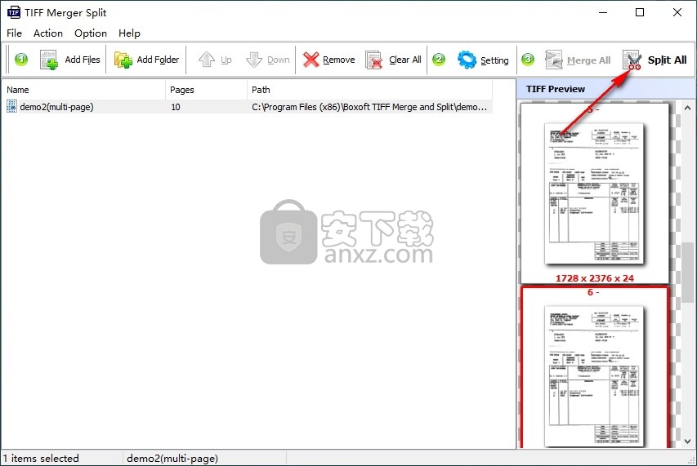The image size is (697, 466).
Task: Click the preview scrollbar thumb
Action: tap(687, 273)
